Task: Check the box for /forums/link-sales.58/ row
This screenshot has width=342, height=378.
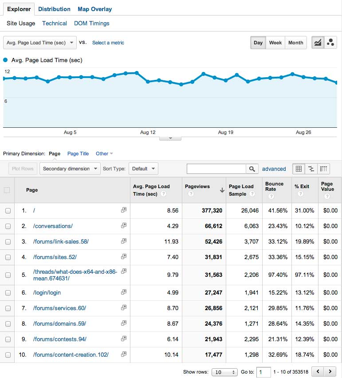Action: (x=8, y=242)
